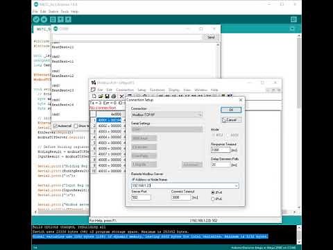
Task: Toggle the Show timestamp checkbox in serial monitor
Action: (x=76, y=126)
